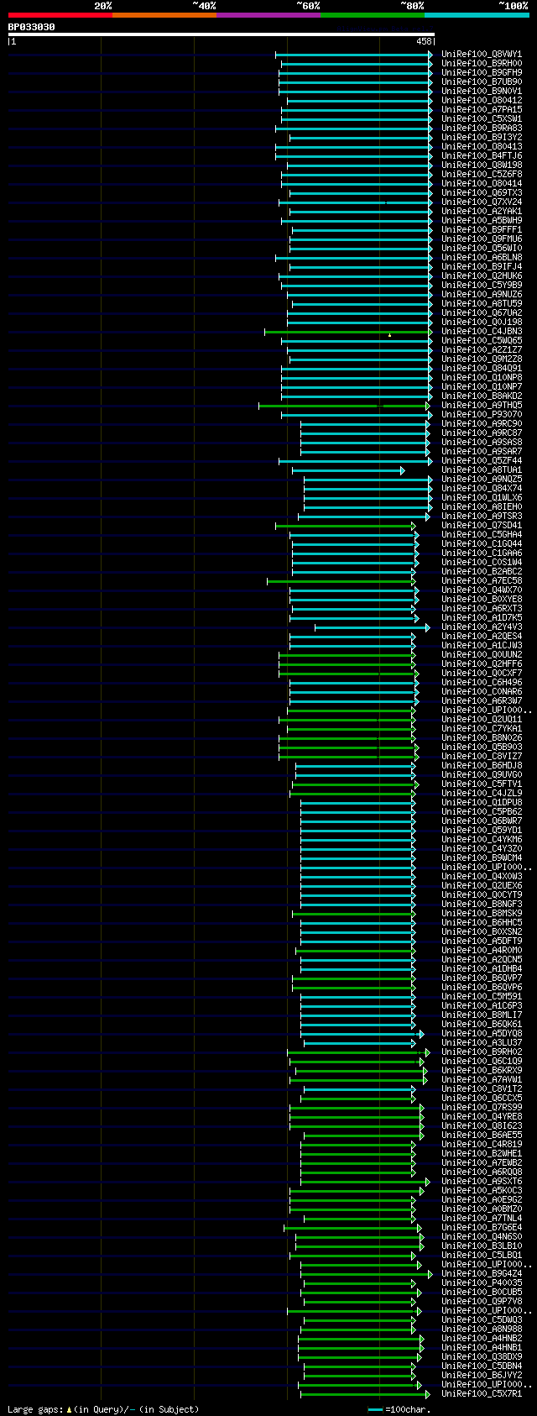This screenshot has width=537, height=1416.
Task: Open the UniRef100_Q59YD1 hit link
Action: tap(482, 831)
